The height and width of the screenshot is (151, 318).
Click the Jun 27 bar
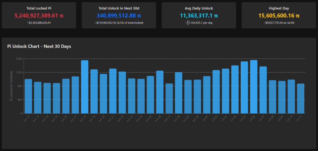(x=169, y=98)
